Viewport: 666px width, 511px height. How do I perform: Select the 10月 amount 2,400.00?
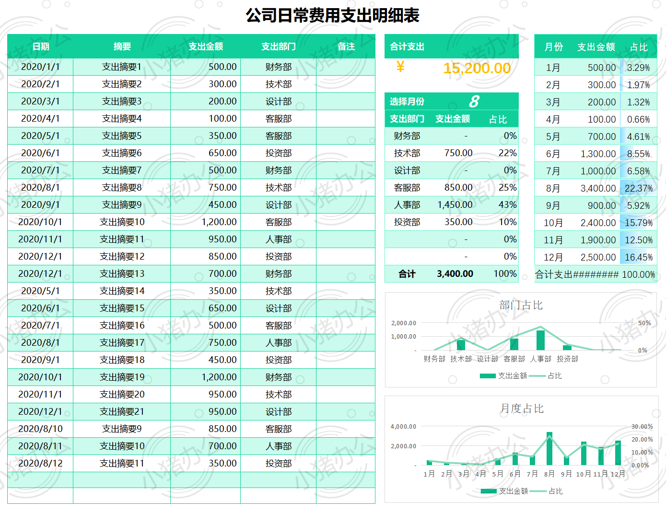pyautogui.click(x=598, y=223)
